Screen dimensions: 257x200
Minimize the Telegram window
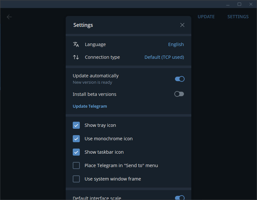[228, 4]
